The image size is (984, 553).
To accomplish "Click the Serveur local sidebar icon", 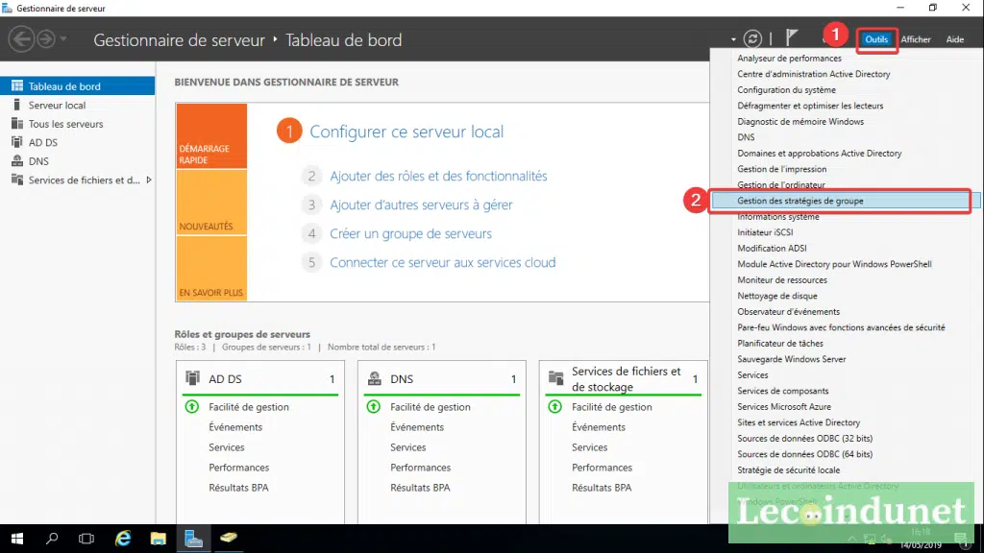I will click(x=17, y=105).
